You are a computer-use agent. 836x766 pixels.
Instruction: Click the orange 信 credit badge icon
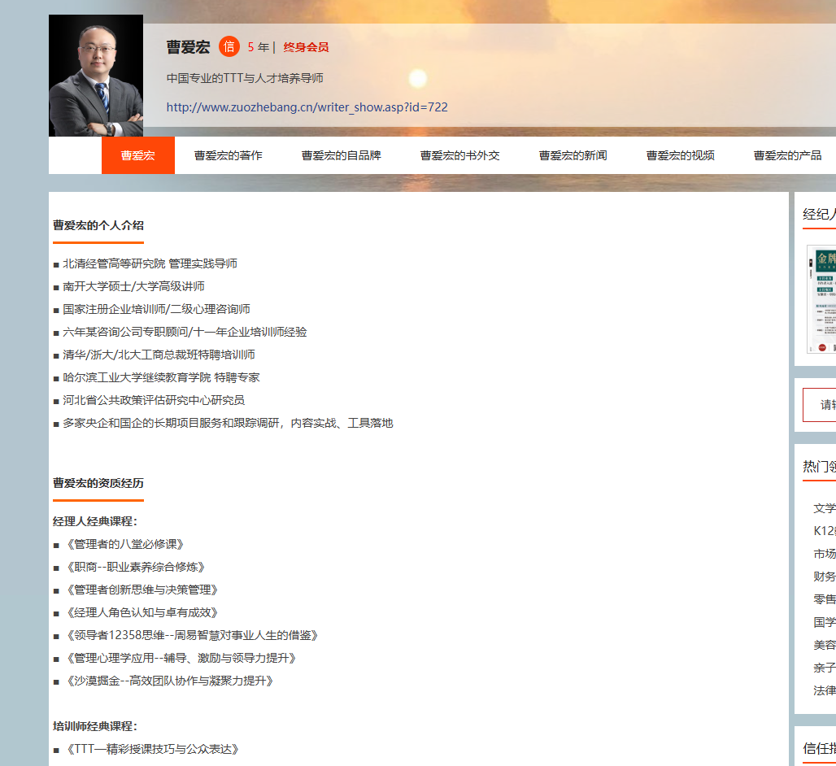click(229, 47)
